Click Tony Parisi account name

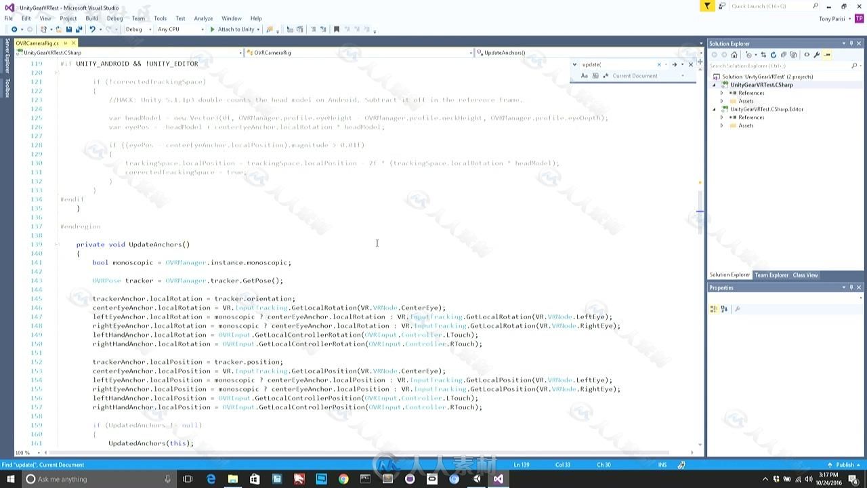832,19
